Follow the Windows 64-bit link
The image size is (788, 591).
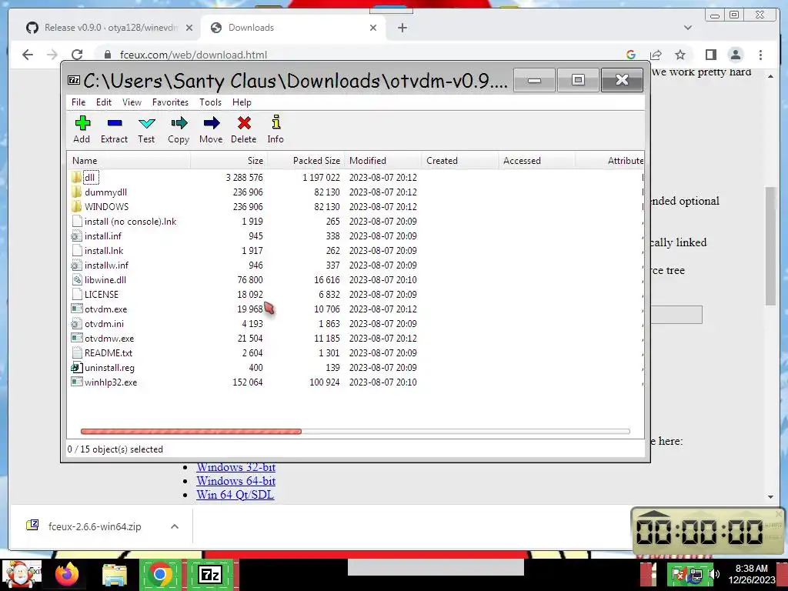click(x=235, y=481)
